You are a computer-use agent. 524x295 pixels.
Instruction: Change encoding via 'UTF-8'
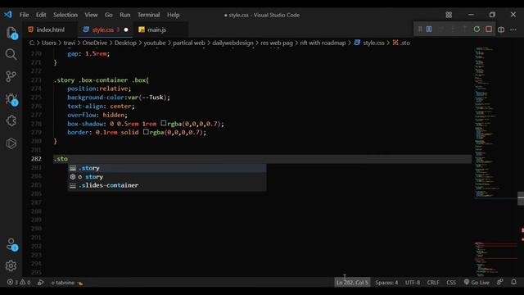pyautogui.click(x=413, y=282)
